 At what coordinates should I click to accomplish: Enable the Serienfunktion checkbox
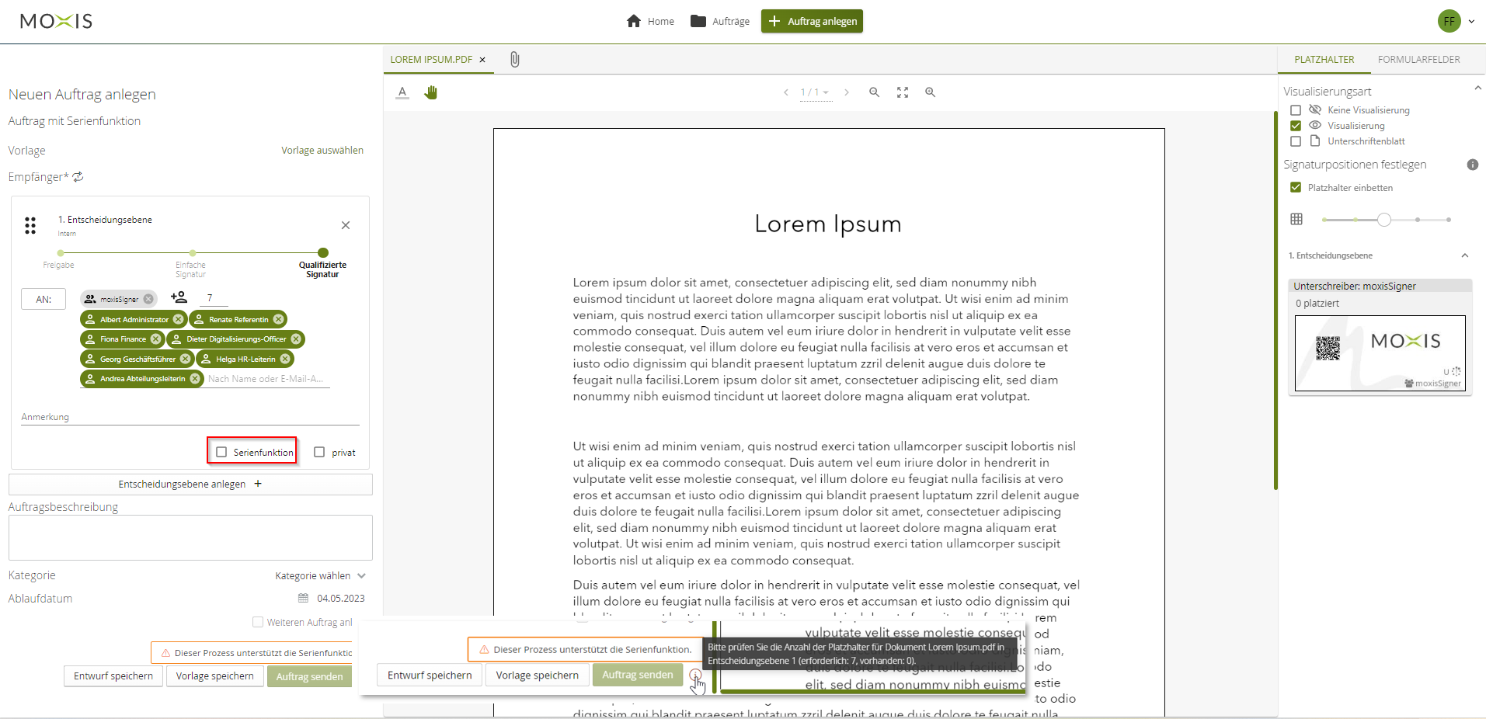click(222, 452)
